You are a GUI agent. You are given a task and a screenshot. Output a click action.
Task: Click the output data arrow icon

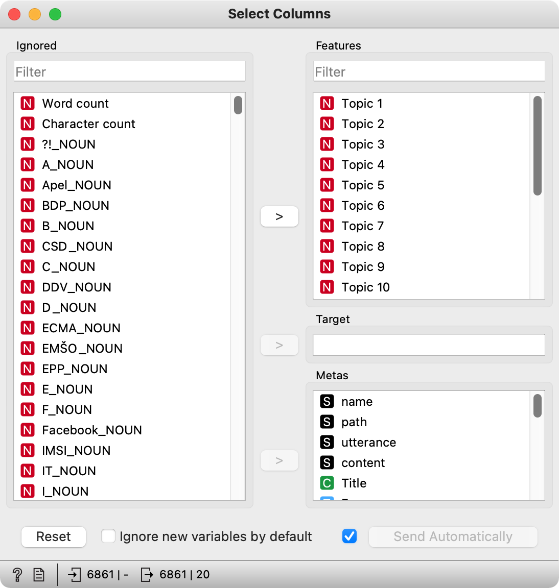147,575
